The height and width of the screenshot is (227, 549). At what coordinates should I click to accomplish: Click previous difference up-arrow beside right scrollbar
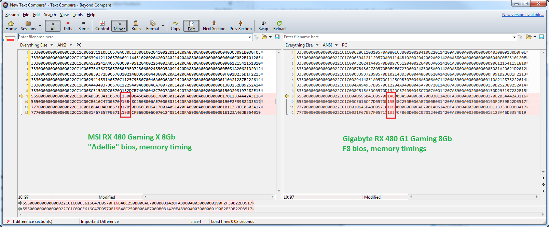(543, 178)
